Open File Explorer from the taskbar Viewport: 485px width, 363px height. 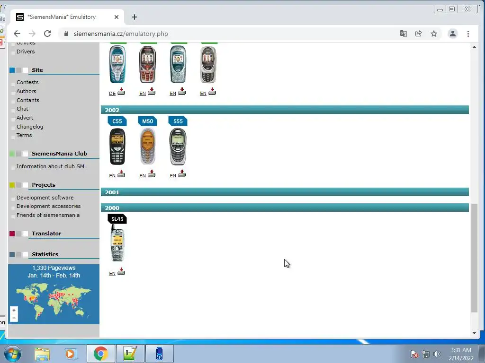coord(42,354)
